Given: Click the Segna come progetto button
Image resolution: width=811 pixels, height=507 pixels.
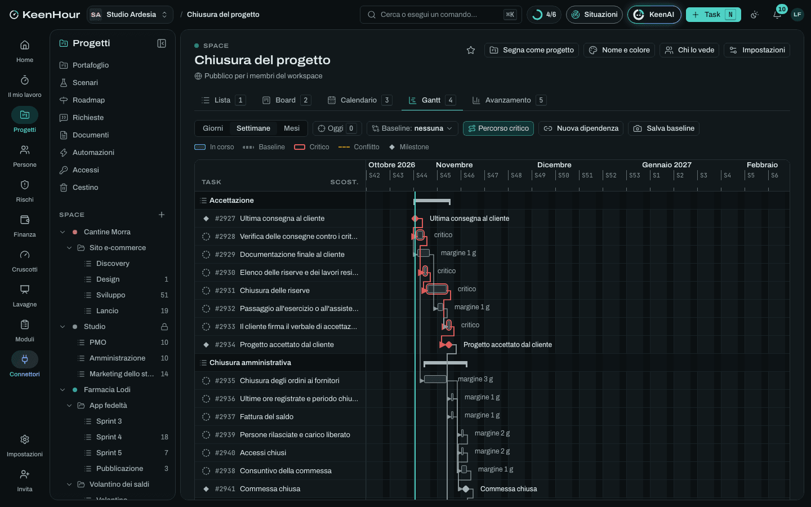Looking at the screenshot, I should 532,50.
